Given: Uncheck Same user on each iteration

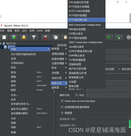Looking at the screenshot, I should click(x=62, y=101).
